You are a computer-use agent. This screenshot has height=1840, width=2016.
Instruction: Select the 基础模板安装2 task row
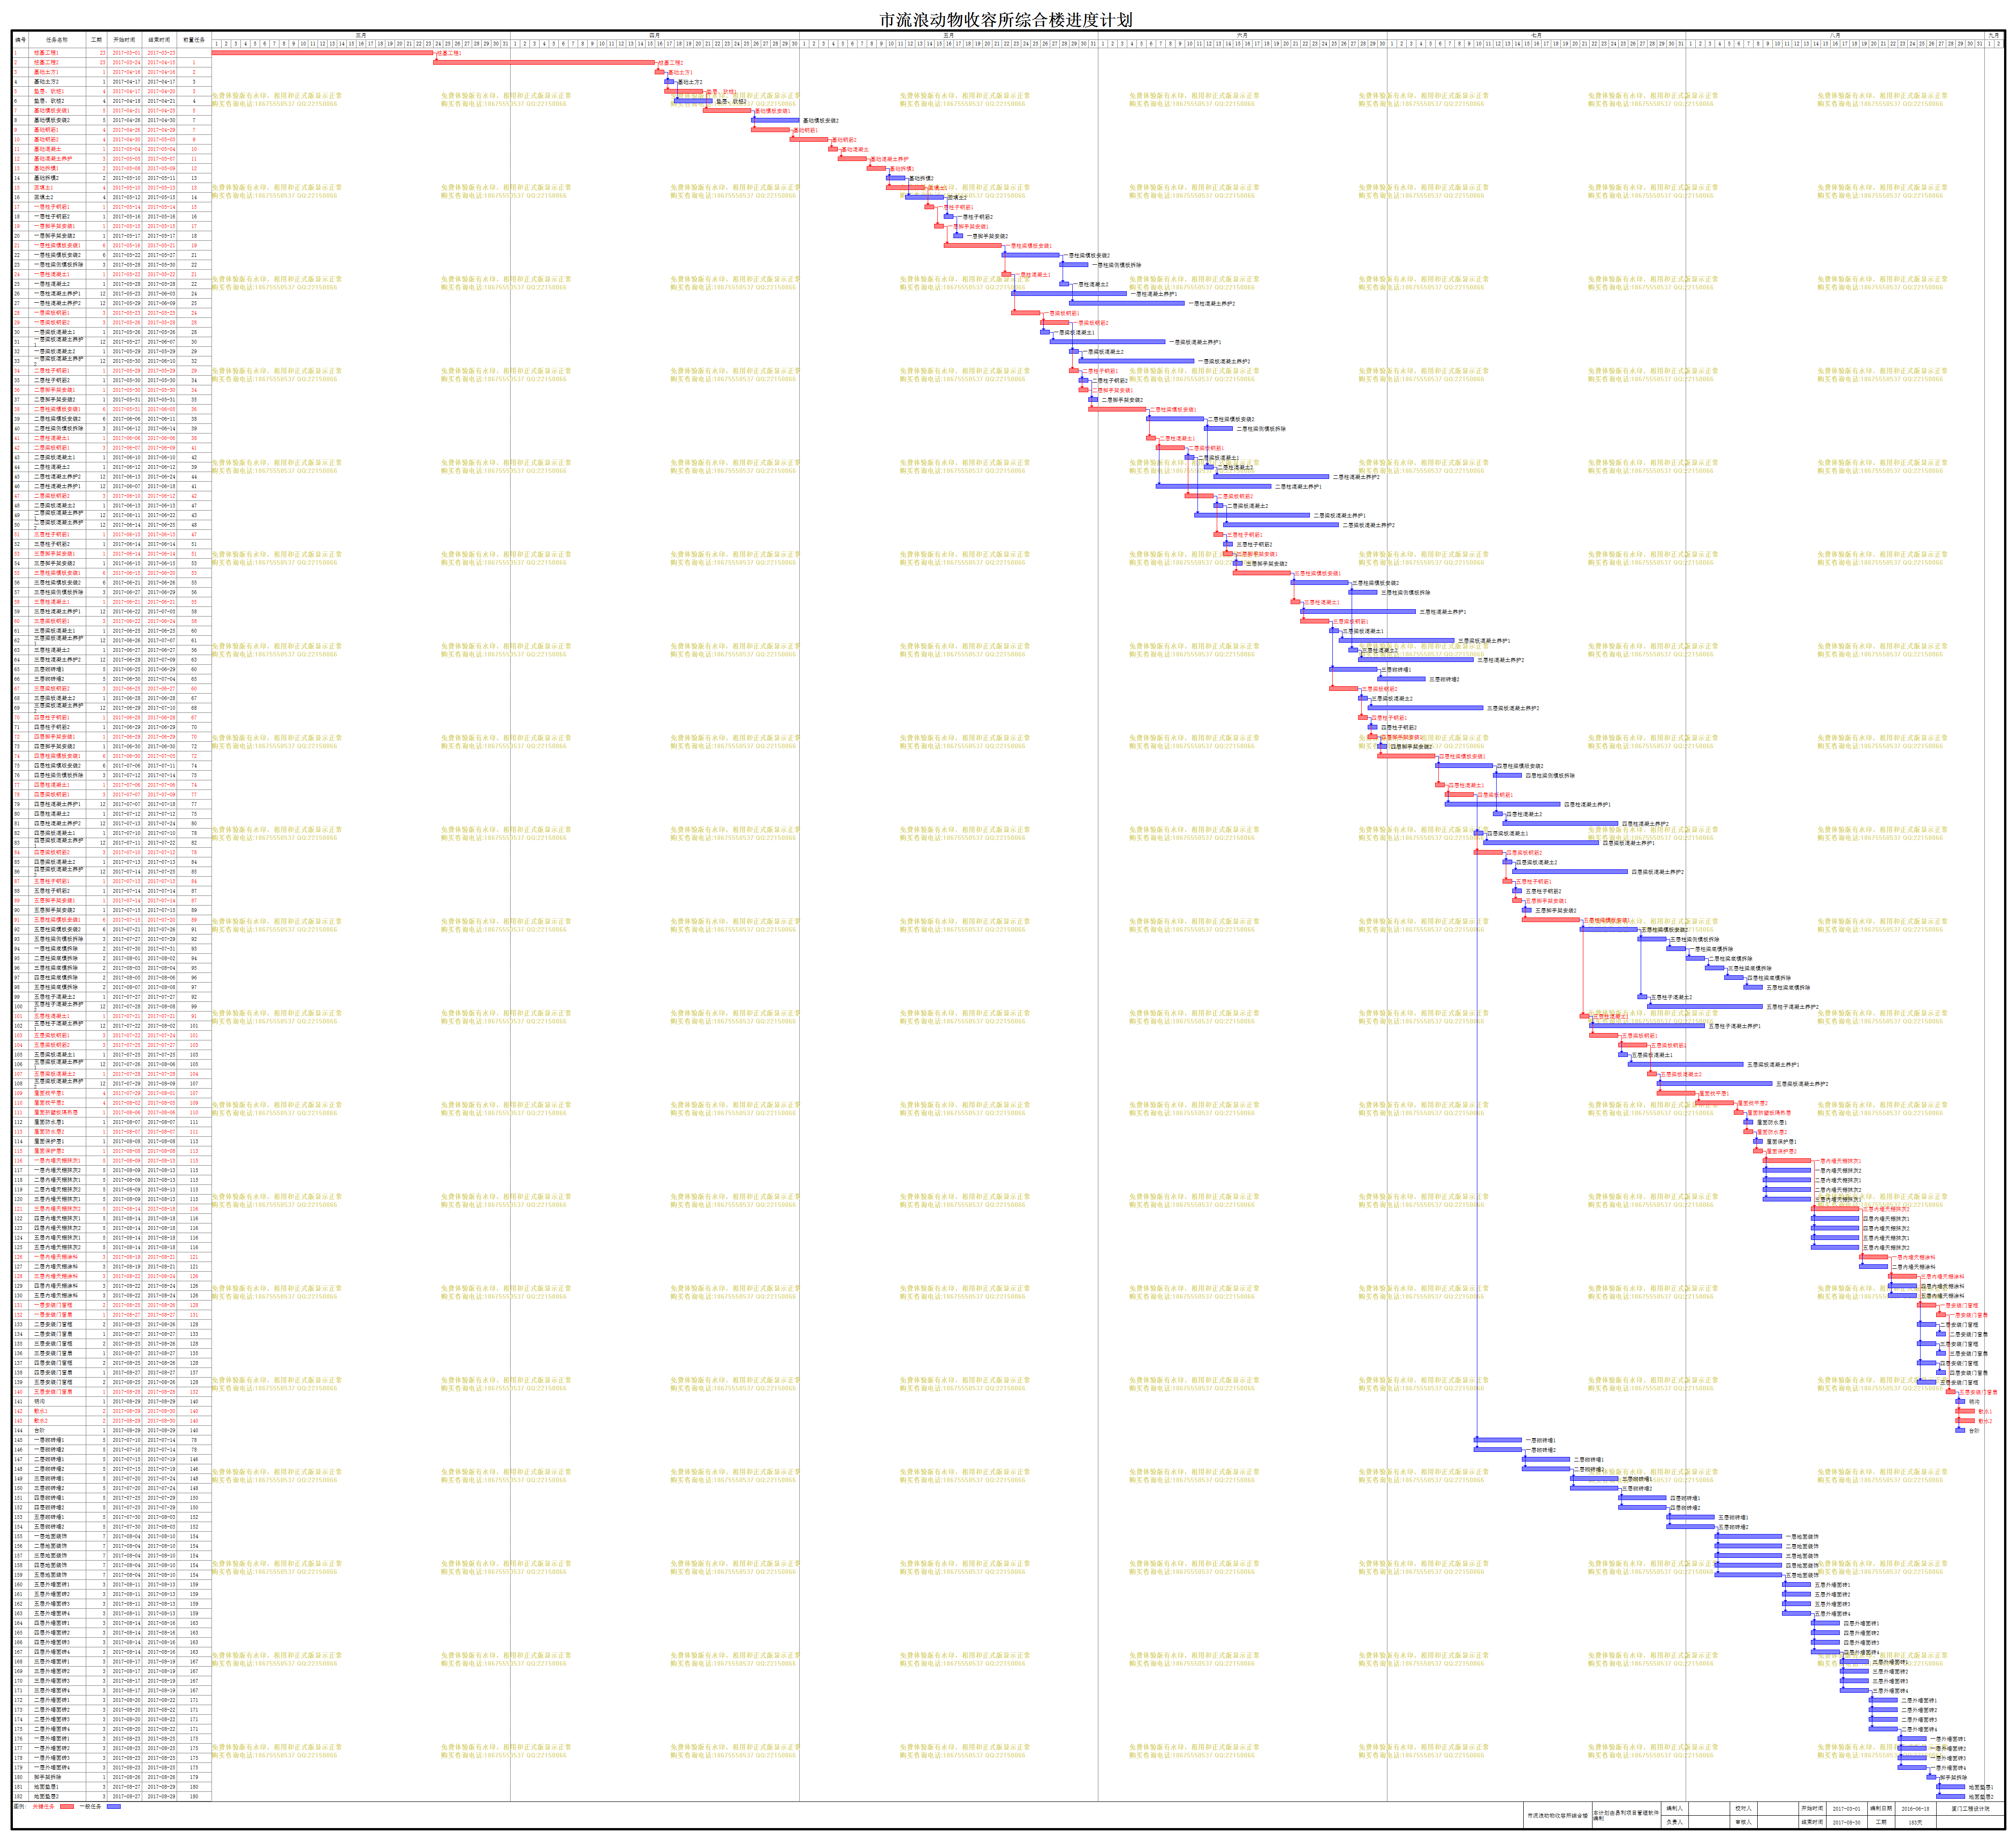[111, 120]
